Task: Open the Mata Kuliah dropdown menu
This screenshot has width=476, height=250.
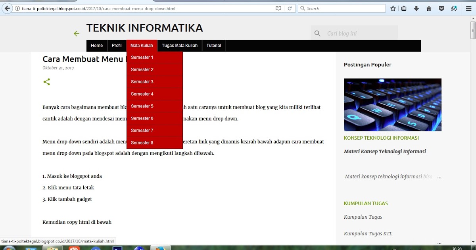Action: point(142,45)
